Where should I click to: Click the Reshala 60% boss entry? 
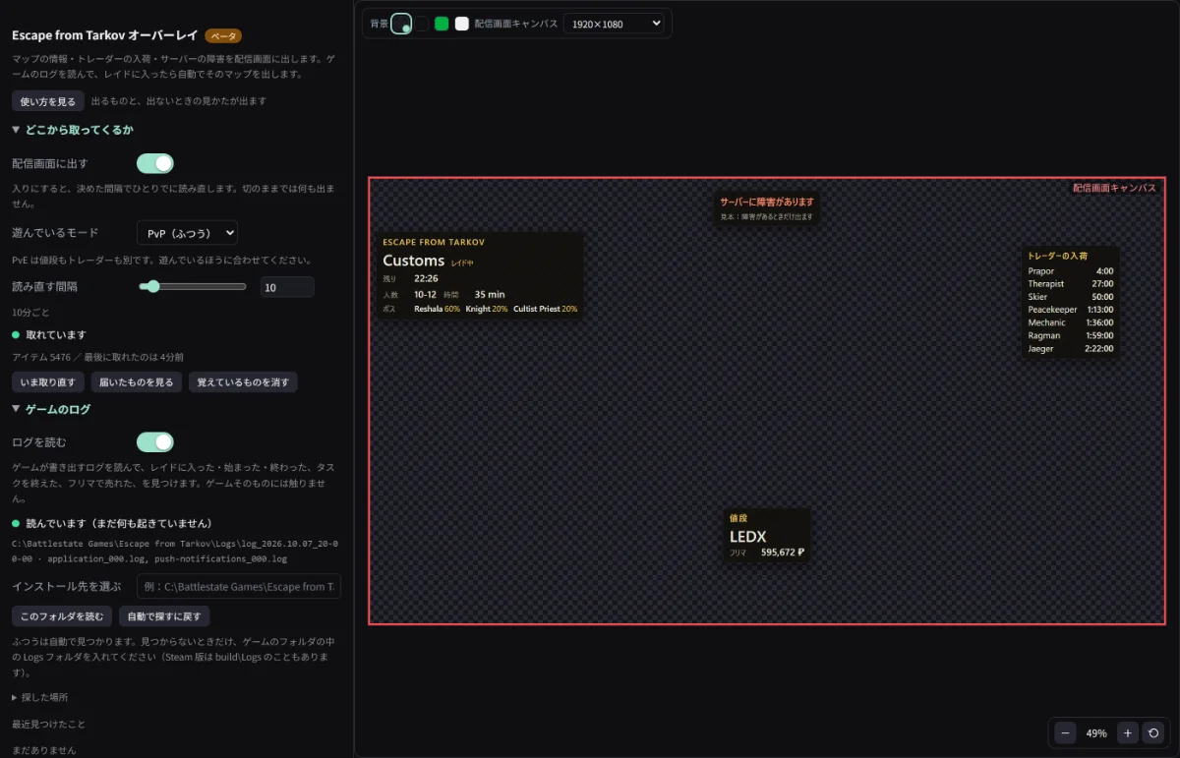tap(437, 309)
